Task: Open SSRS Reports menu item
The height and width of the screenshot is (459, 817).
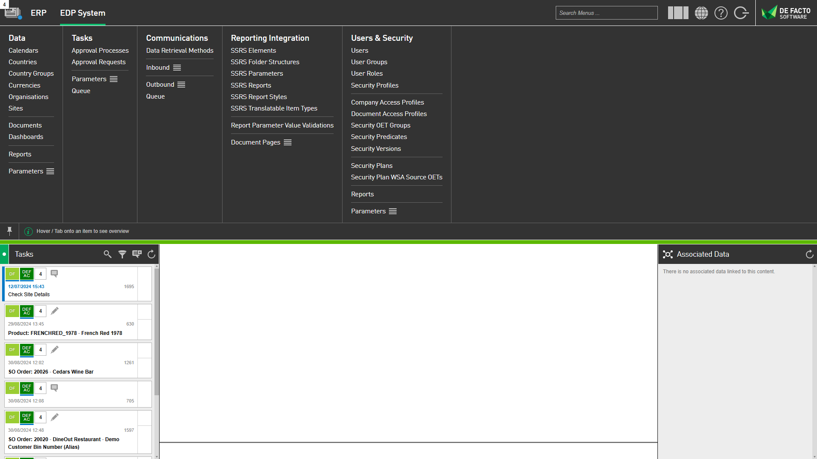Action: coord(251,85)
